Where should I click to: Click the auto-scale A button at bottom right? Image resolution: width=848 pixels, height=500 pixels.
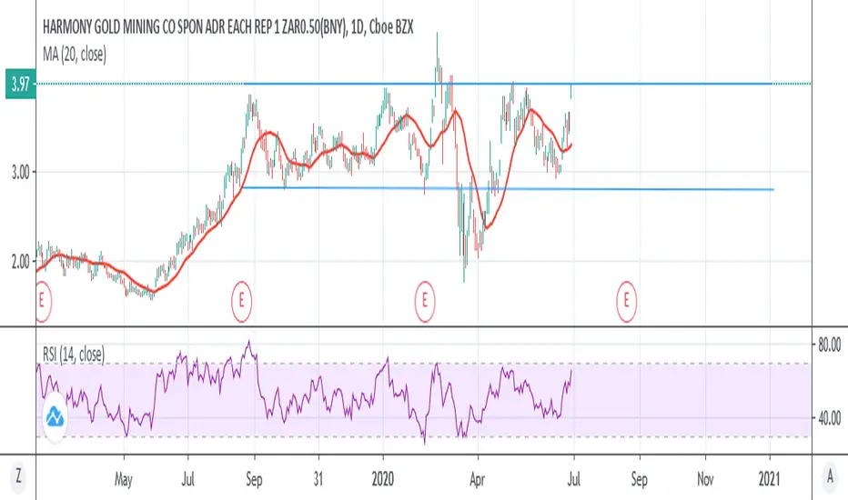(x=830, y=477)
